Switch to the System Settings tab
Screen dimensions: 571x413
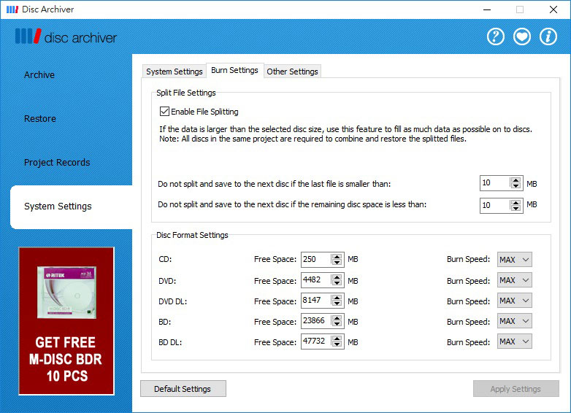174,72
